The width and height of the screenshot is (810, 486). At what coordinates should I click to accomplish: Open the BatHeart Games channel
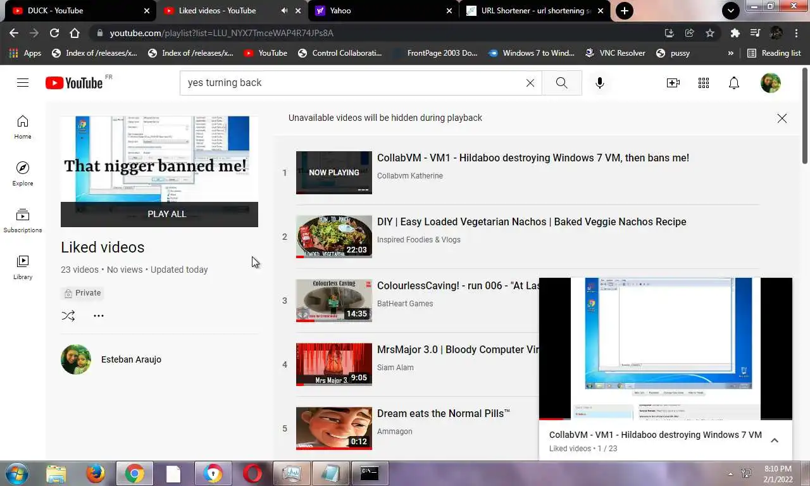pos(405,304)
